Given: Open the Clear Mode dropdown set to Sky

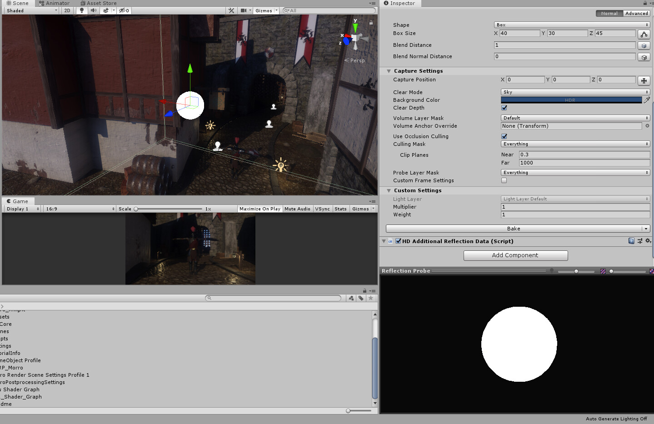Looking at the screenshot, I should [x=574, y=92].
